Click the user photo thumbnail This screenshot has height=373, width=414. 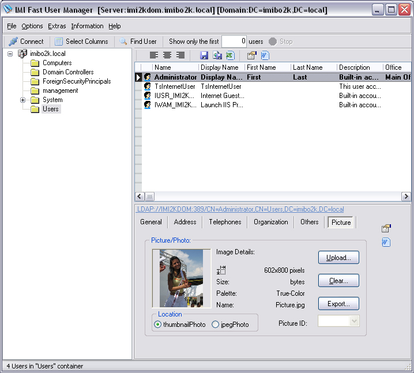(x=182, y=278)
